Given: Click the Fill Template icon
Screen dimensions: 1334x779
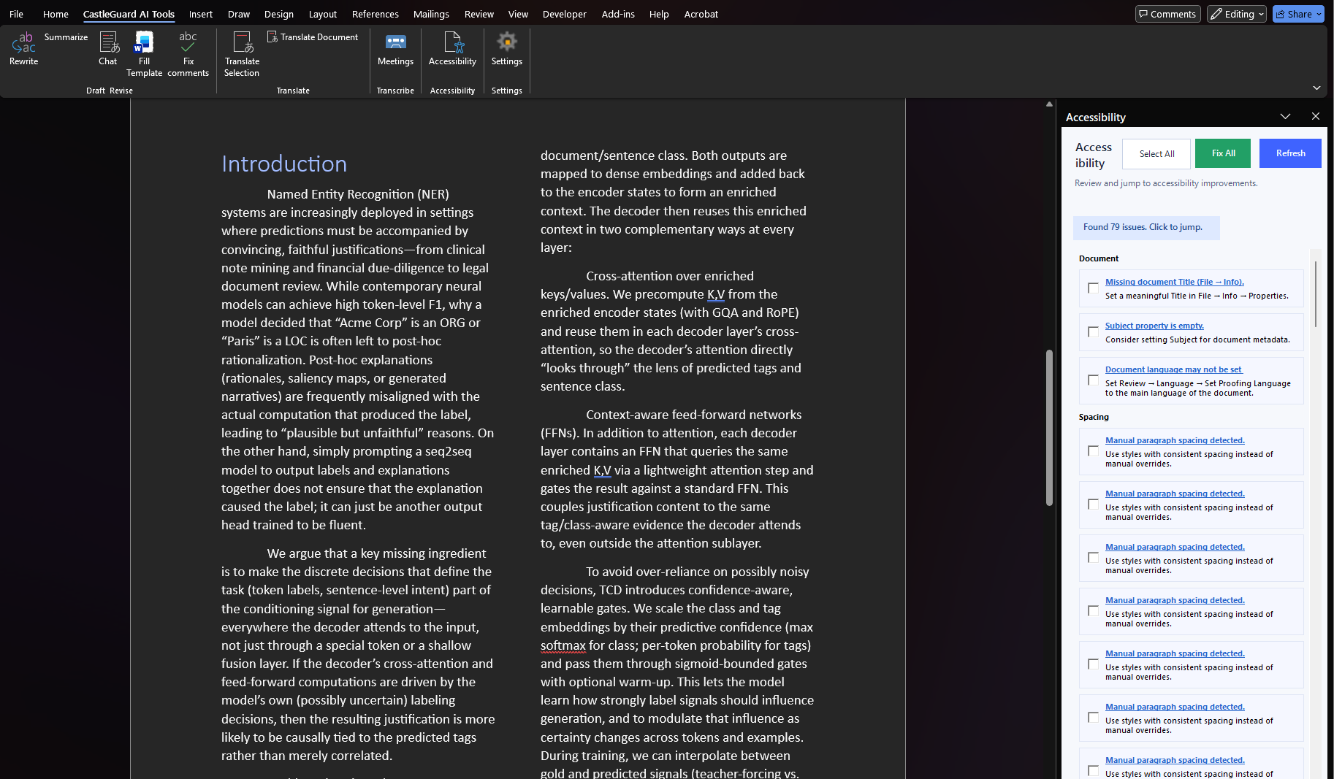Looking at the screenshot, I should 144,43.
